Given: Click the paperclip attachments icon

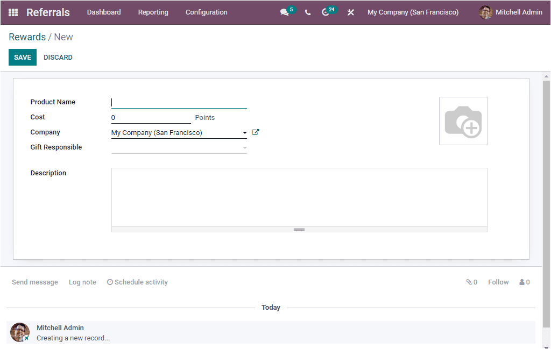Looking at the screenshot, I should tap(468, 282).
